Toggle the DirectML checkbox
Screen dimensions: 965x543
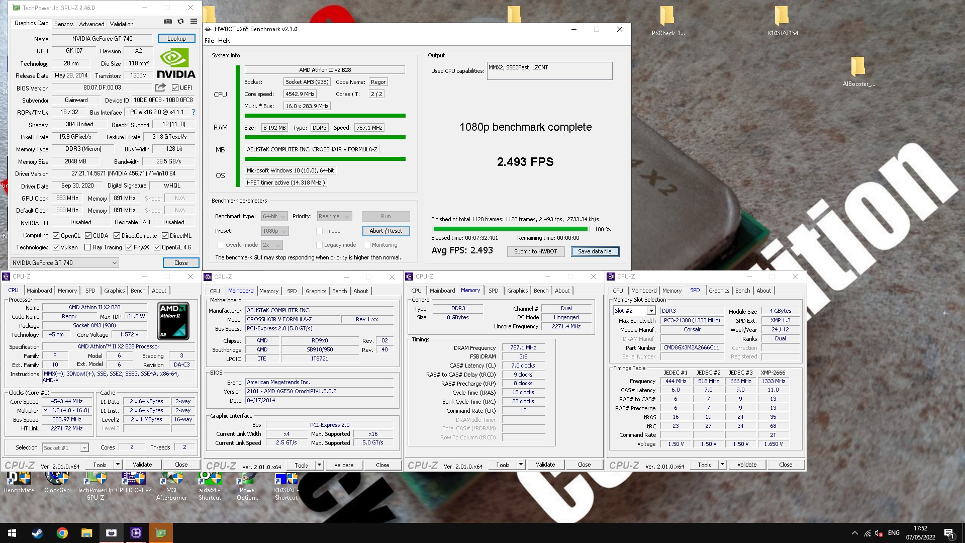[165, 236]
